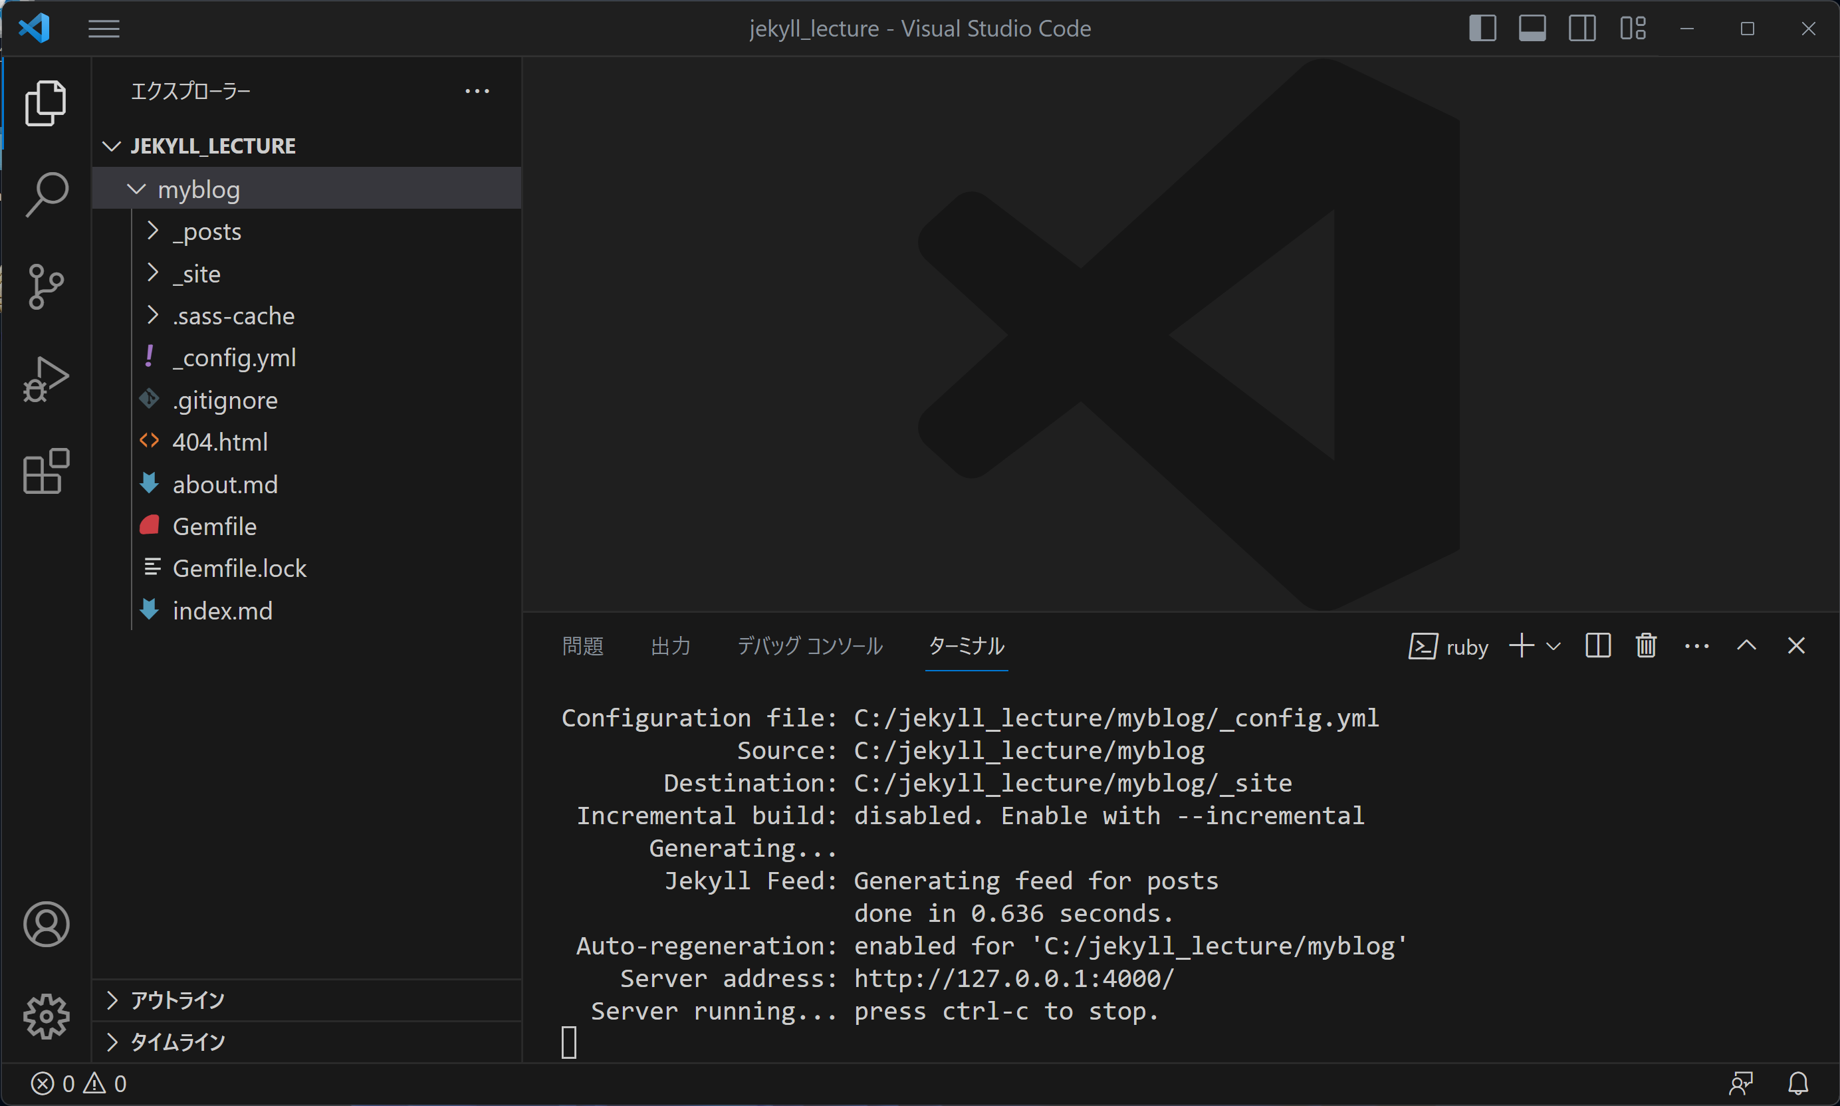Expand the .sass-cache folder
Viewport: 1840px width, 1106px height.
pos(306,316)
